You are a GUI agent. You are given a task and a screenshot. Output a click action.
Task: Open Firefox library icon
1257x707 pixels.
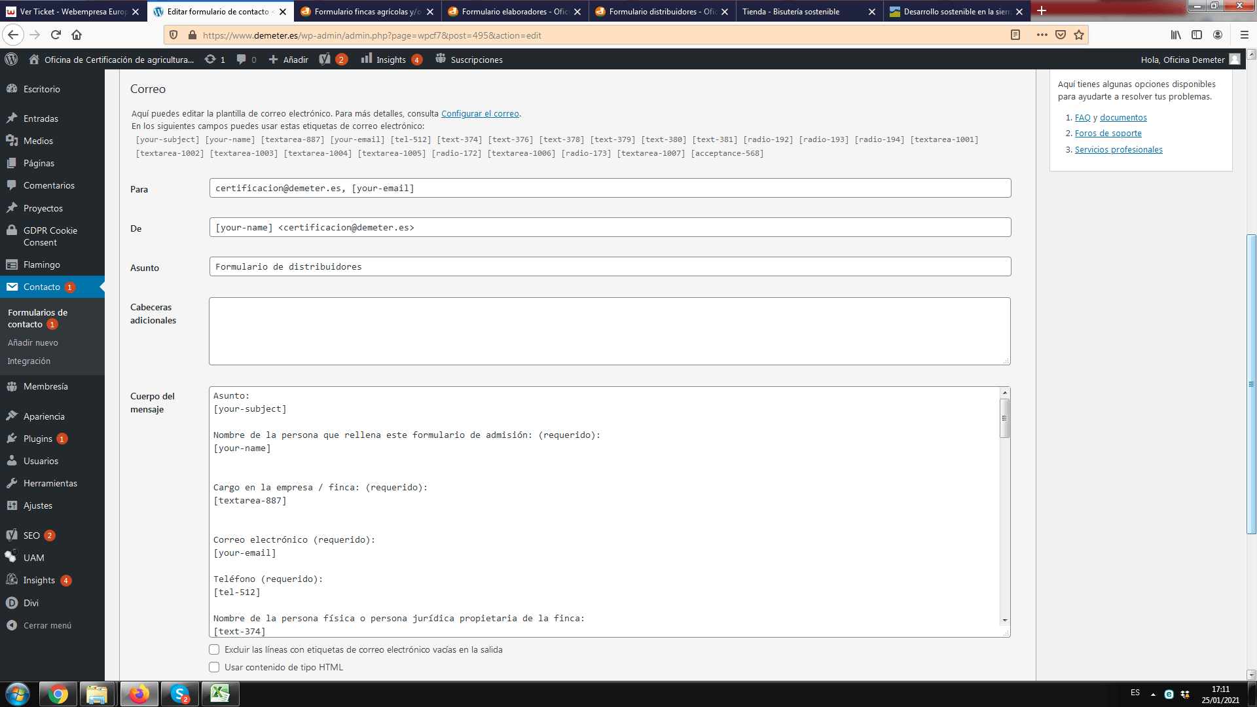(x=1176, y=35)
